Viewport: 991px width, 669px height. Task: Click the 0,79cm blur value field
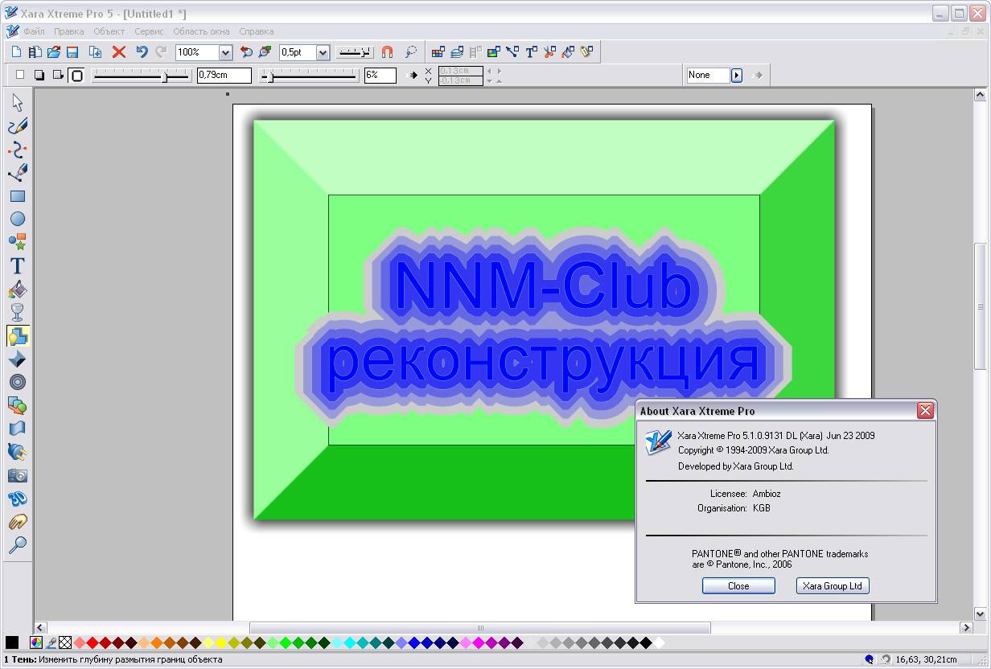pos(224,75)
